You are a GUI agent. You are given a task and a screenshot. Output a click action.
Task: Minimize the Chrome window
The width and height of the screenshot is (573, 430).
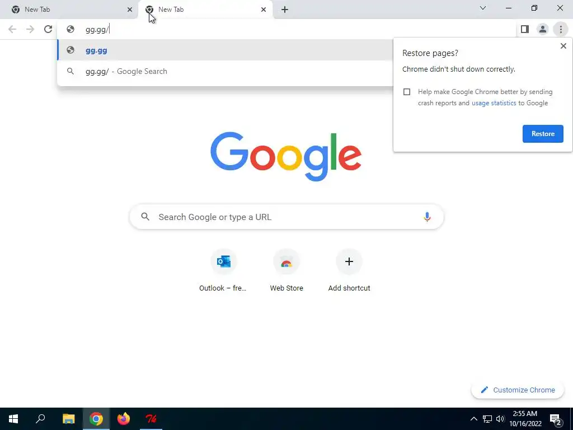508,8
